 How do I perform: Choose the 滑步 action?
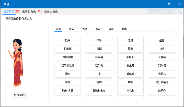(68, 74)
